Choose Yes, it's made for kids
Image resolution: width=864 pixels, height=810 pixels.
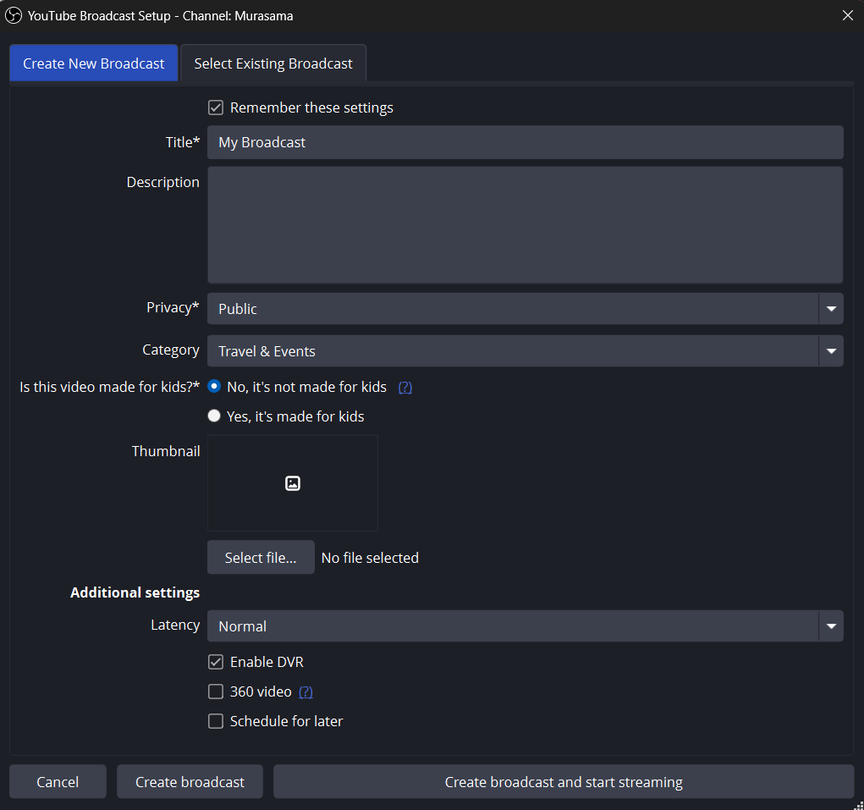[x=214, y=416]
